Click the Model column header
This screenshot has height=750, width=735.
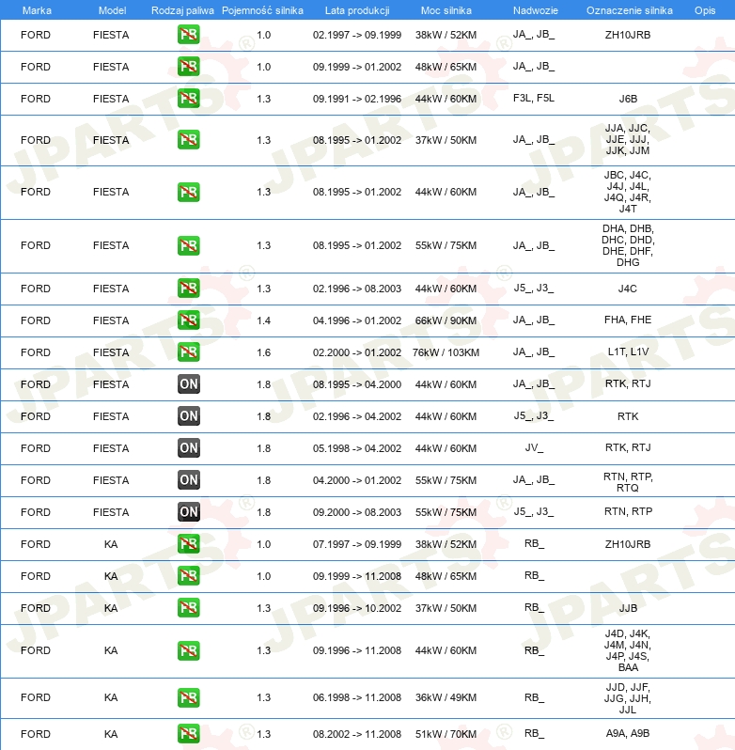[112, 10]
